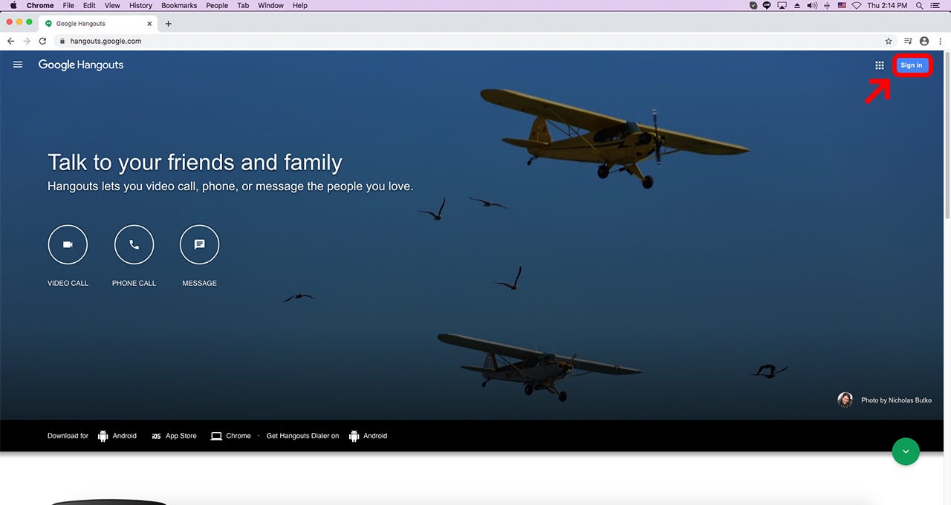Click the MESSAGE label

tap(199, 283)
